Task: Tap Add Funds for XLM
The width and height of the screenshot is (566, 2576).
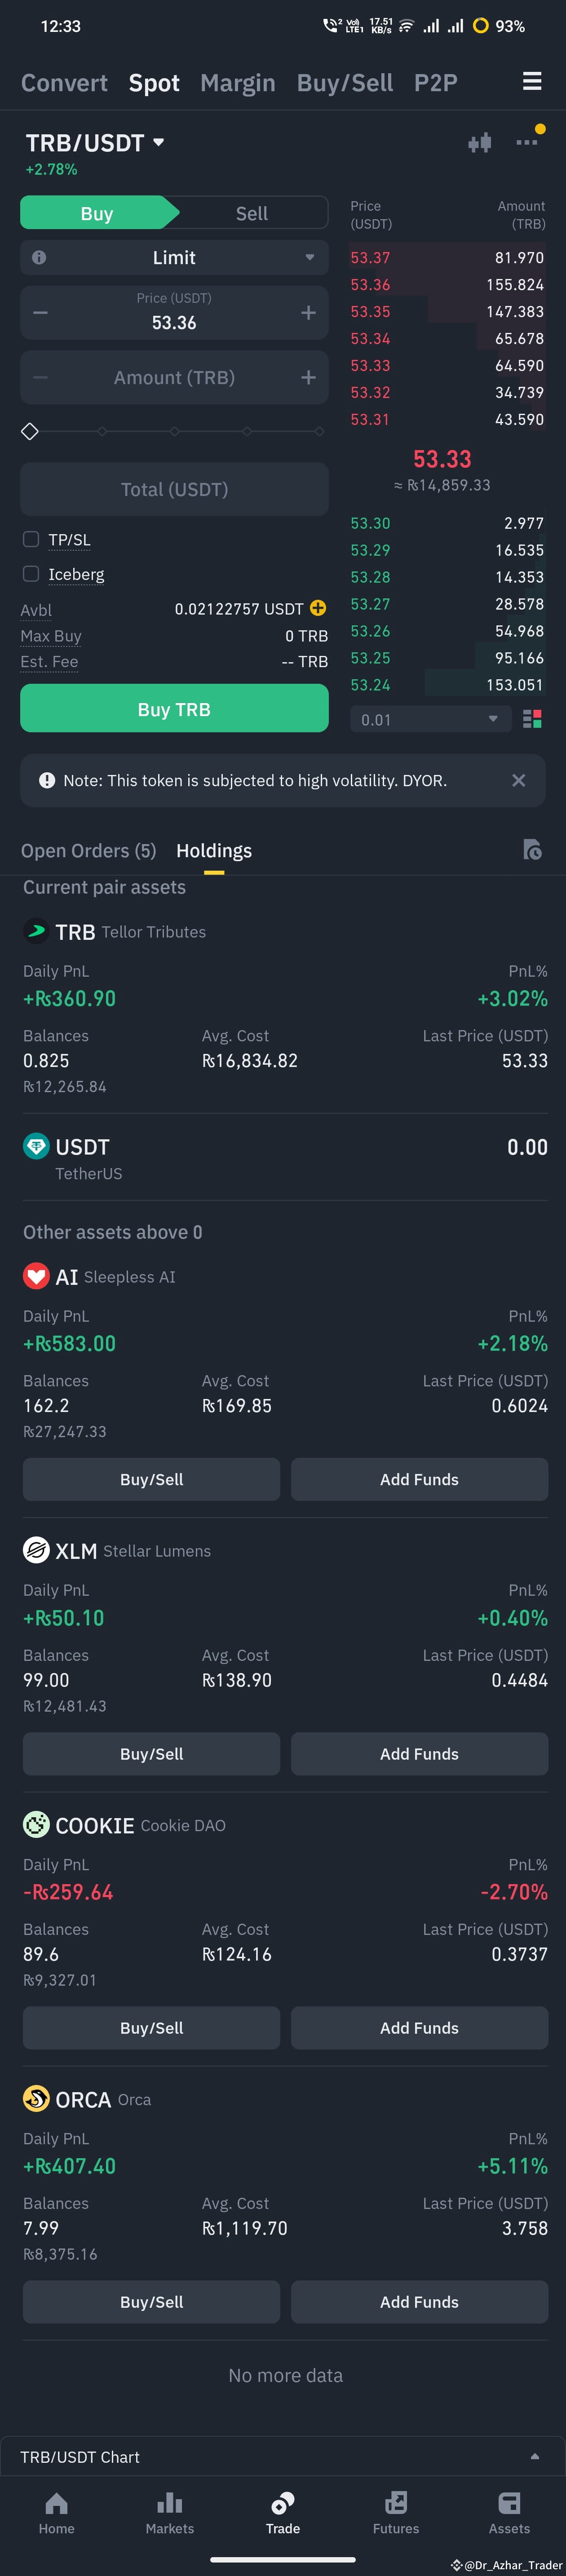Action: coord(419,1753)
